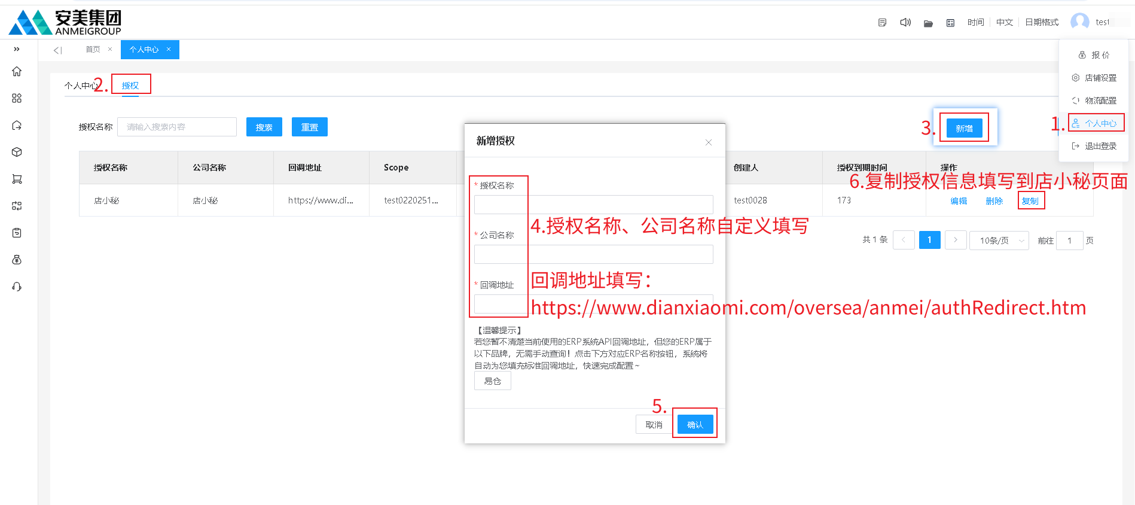
Task: Click 编辑 in the 店小秘 row
Action: point(959,201)
